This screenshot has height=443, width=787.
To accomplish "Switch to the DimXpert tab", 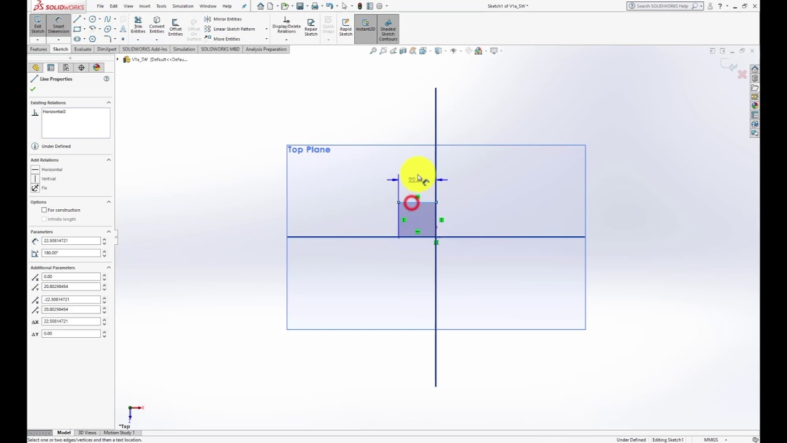I will point(106,49).
